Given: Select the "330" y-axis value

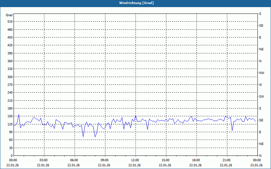Looking at the screenshot, I should [10, 69].
